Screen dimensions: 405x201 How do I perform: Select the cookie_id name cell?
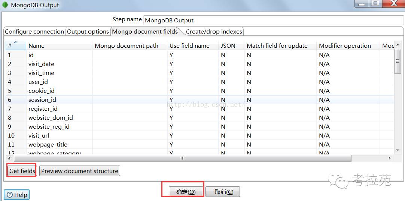tap(59, 91)
